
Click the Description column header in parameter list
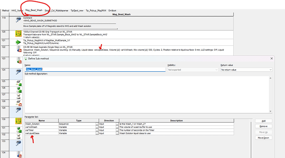pos(176,120)
